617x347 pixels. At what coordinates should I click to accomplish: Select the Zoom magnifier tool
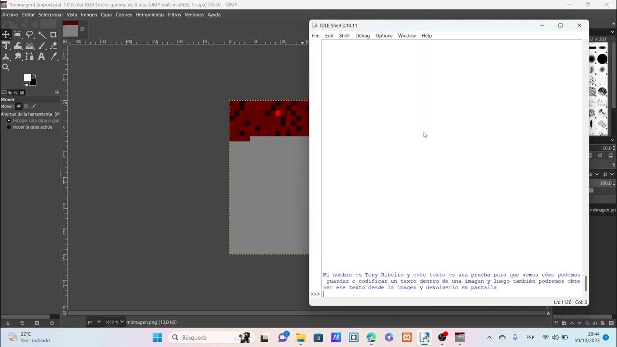(6, 67)
